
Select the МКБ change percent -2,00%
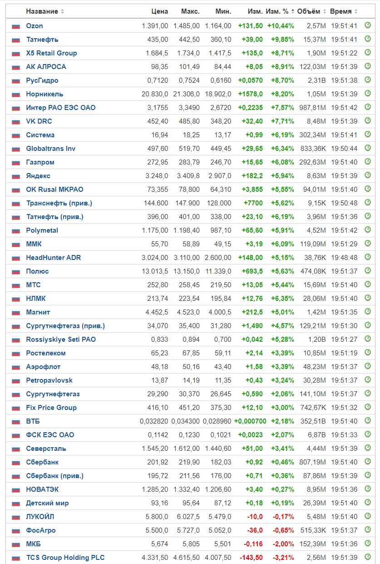point(283,544)
